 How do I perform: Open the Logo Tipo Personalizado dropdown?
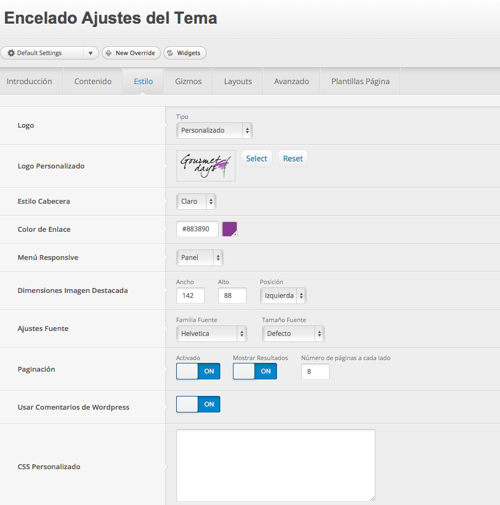pyautogui.click(x=214, y=131)
